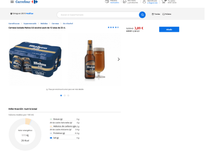Click the Hidratos de carbono orange swatch

[51, 126]
